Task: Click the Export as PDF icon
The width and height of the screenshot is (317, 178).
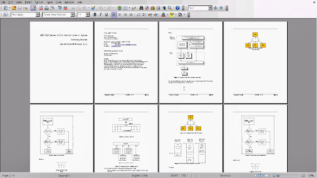Action: 41,8
